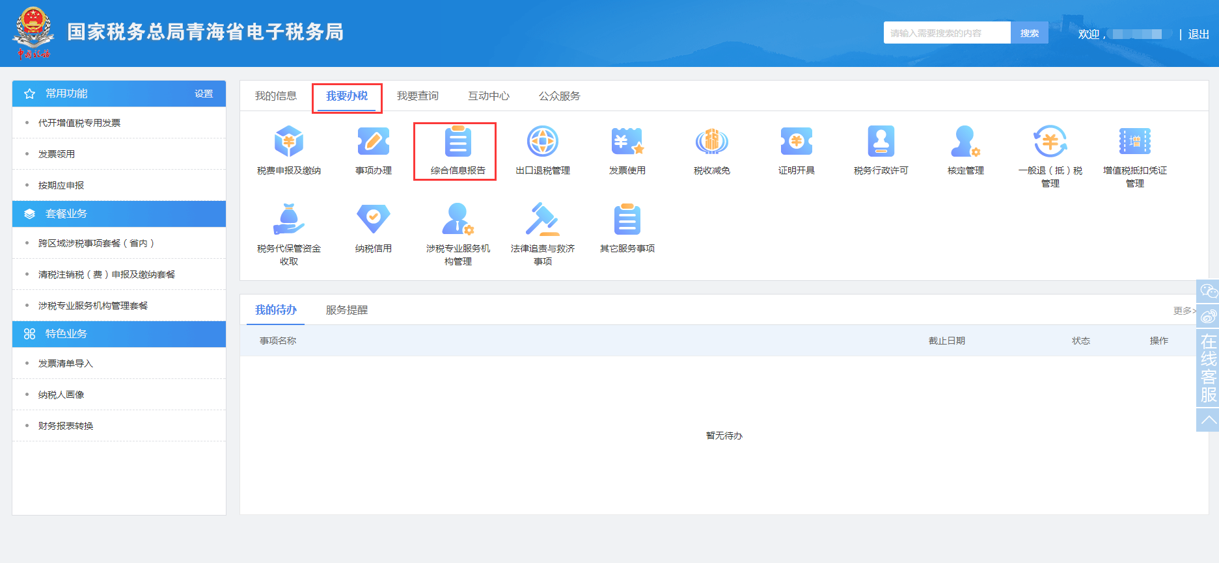Select 服务提醒 tab
The width and height of the screenshot is (1219, 563).
[x=347, y=310]
